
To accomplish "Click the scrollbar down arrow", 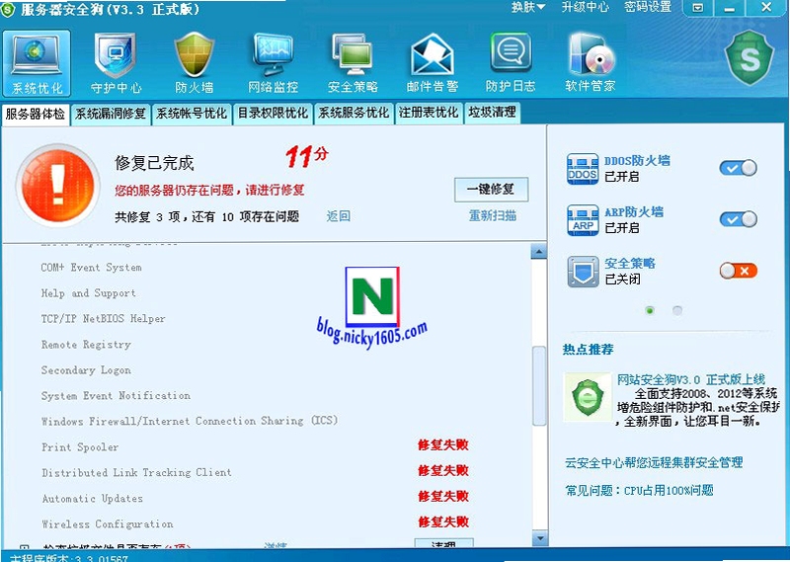I will pos(539,538).
